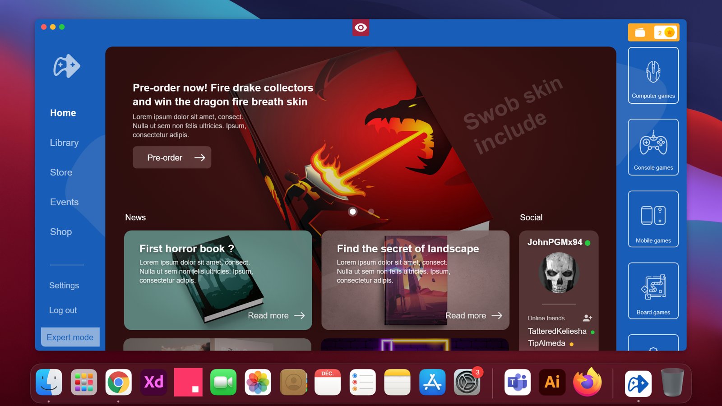
Task: Open Microsoft Teams from the dock
Action: tap(517, 382)
